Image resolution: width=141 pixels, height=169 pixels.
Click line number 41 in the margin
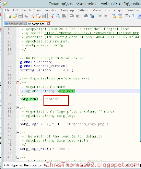click(9, 124)
